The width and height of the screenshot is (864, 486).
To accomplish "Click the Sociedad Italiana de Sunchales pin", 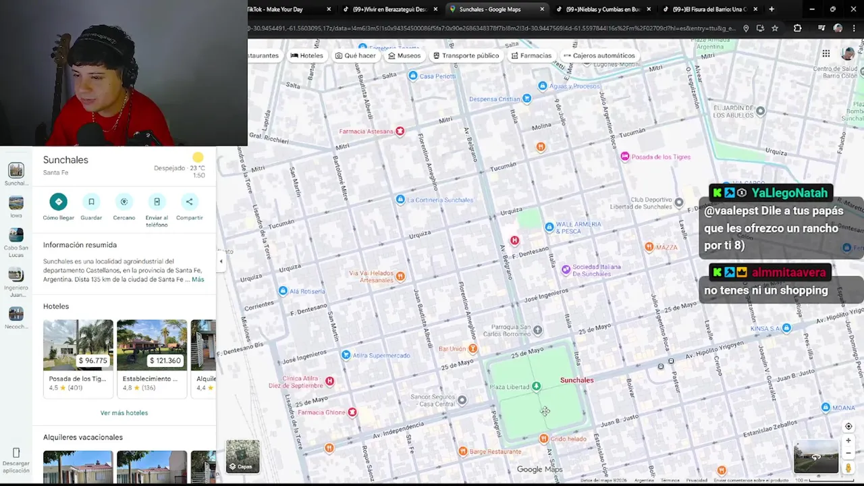I will tap(566, 269).
